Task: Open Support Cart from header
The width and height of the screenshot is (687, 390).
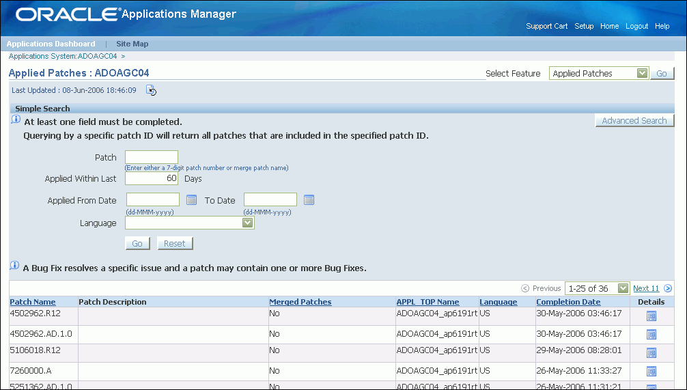Action: click(x=547, y=26)
